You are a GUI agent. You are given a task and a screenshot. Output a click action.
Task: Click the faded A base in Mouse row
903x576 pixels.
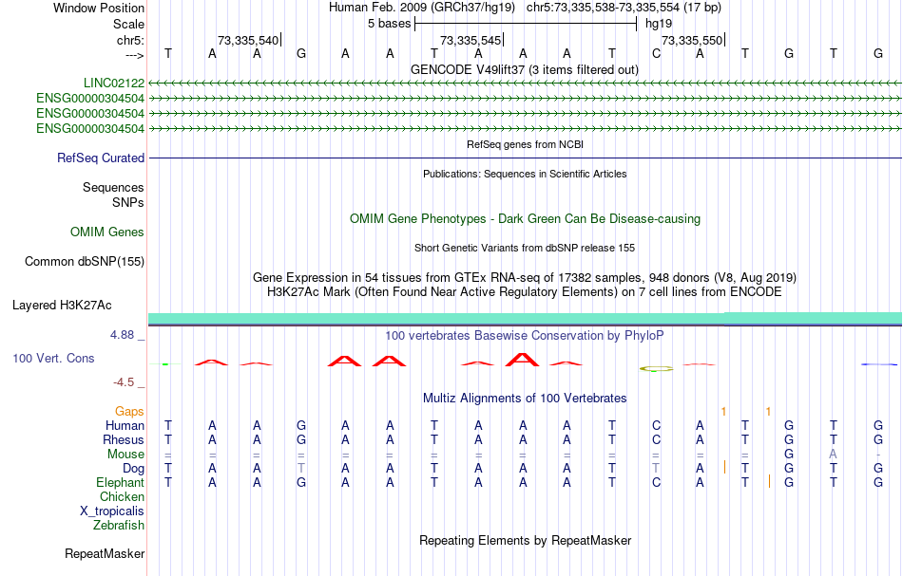[833, 455]
